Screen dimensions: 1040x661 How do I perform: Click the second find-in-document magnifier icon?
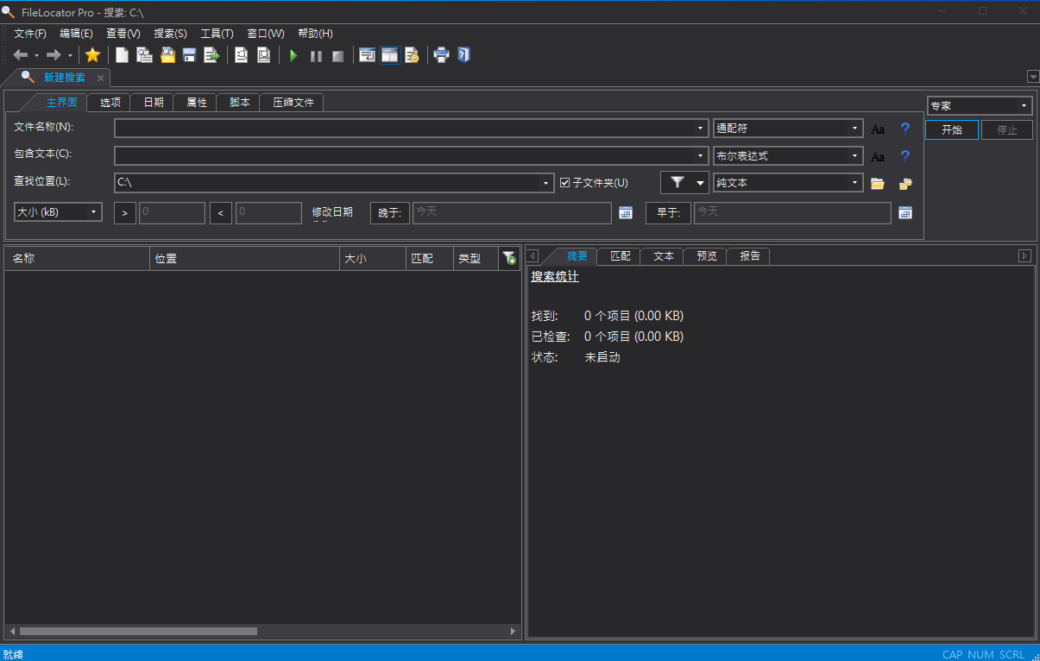pyautogui.click(x=263, y=55)
